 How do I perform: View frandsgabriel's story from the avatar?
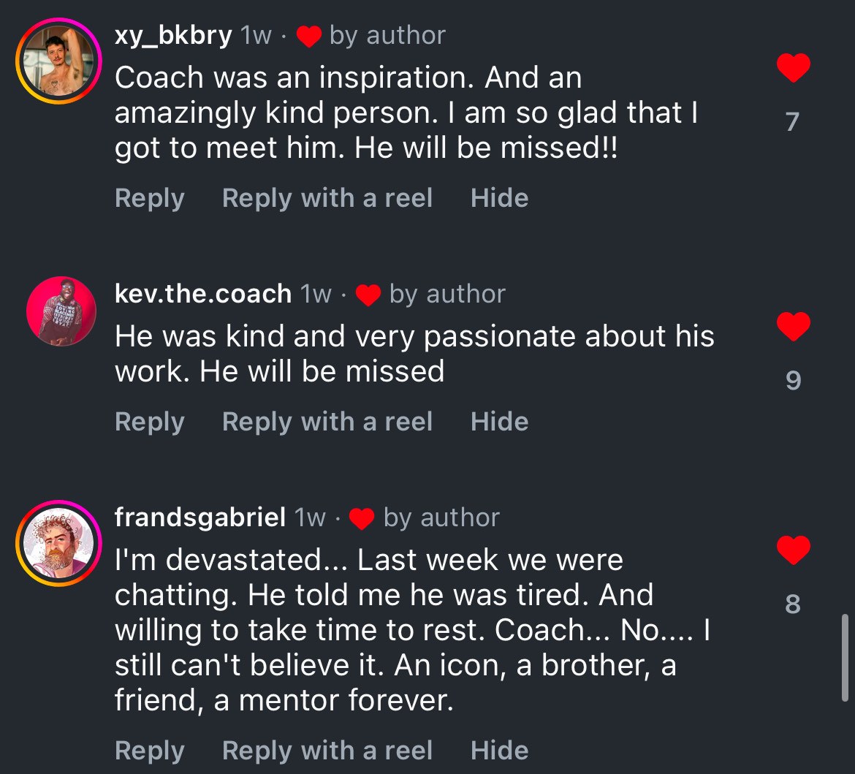click(x=59, y=543)
